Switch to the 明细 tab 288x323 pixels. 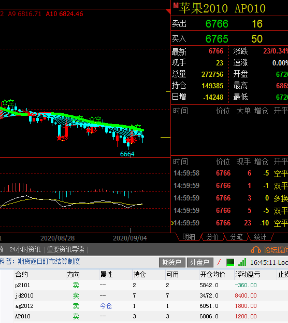coord(189,237)
